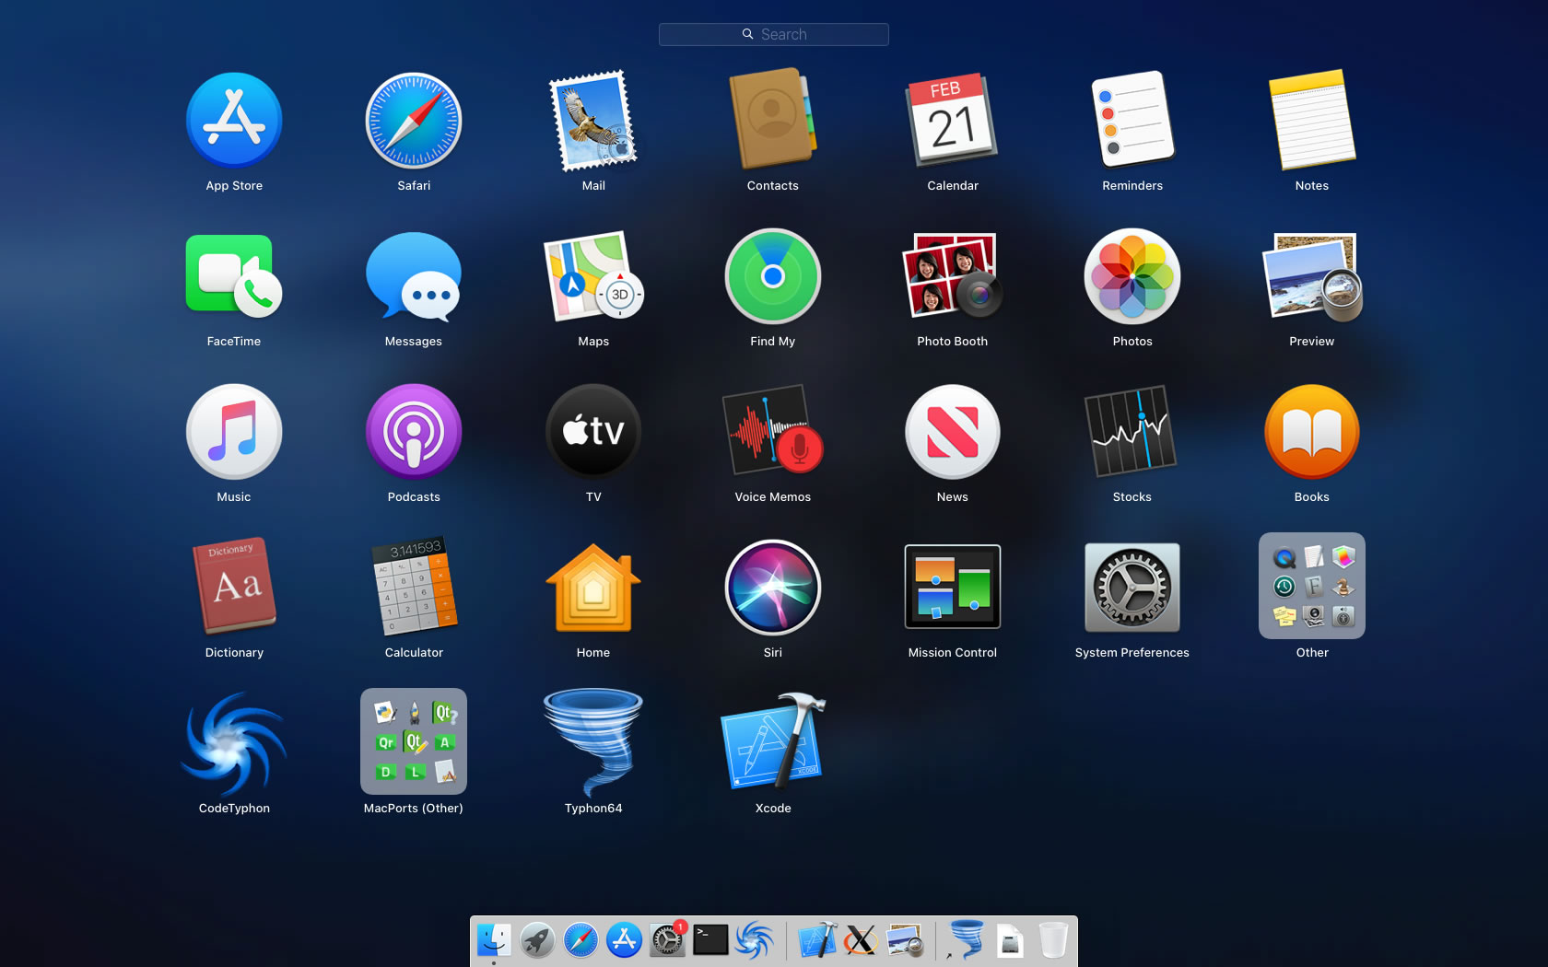Click the disk image document in the Dock
Image resolution: width=1548 pixels, height=967 pixels.
pos(1010,940)
